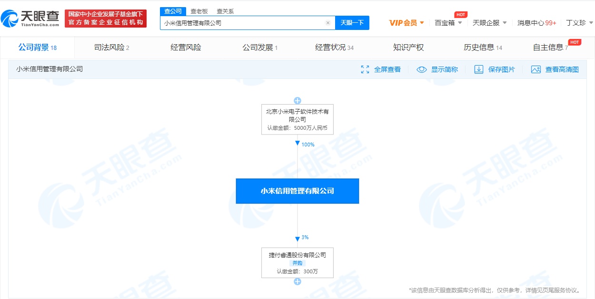Click the save picture download icon
The height and width of the screenshot is (299, 595).
[479, 69]
